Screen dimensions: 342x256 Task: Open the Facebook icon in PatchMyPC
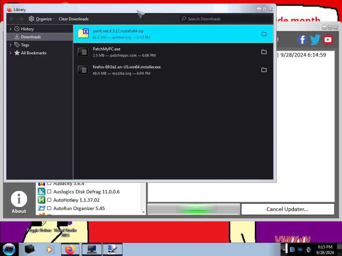pyautogui.click(x=303, y=40)
